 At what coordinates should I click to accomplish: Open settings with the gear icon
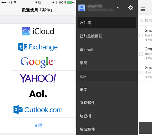coord(130,8)
